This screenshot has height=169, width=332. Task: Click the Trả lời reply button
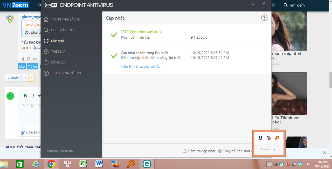(x=32, y=66)
